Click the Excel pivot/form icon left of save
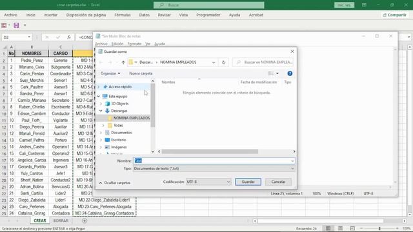 click(4, 25)
